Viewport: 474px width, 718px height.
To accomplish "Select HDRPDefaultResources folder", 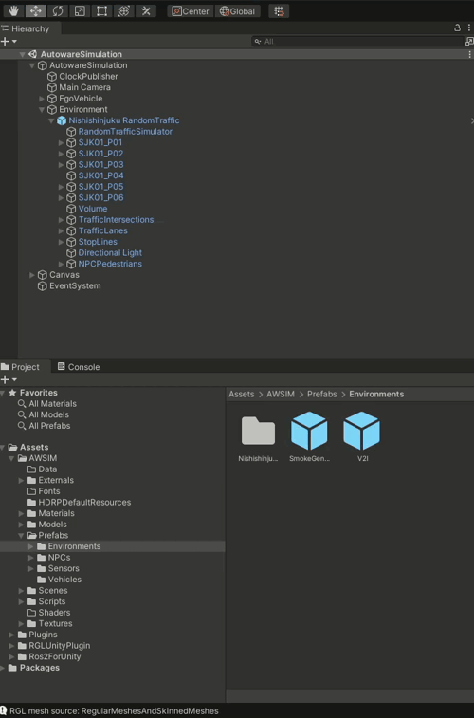I will tap(84, 503).
